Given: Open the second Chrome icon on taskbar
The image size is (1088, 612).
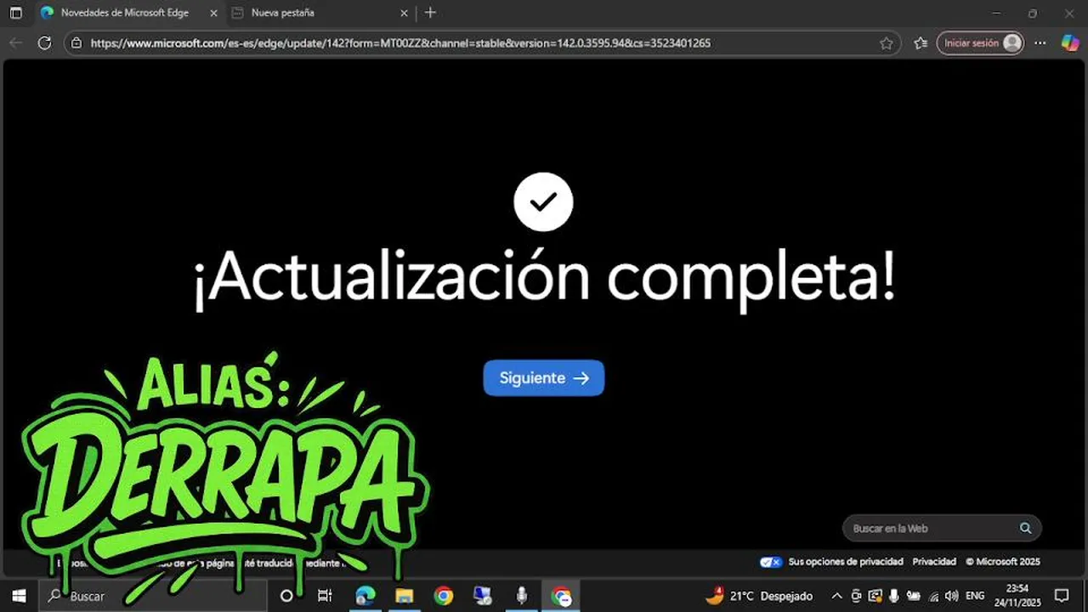Looking at the screenshot, I should tap(561, 596).
